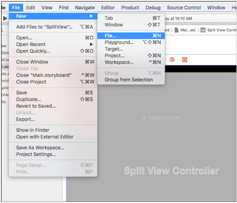237x203 pixels.
Task: Click the orange cube icon in storyboard header
Action: point(172,60)
